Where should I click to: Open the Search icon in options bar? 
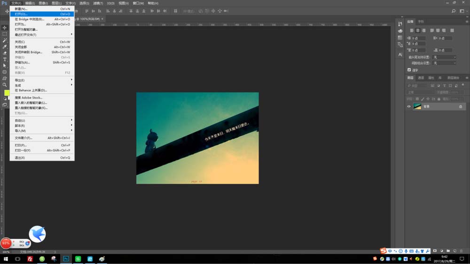(x=454, y=11)
